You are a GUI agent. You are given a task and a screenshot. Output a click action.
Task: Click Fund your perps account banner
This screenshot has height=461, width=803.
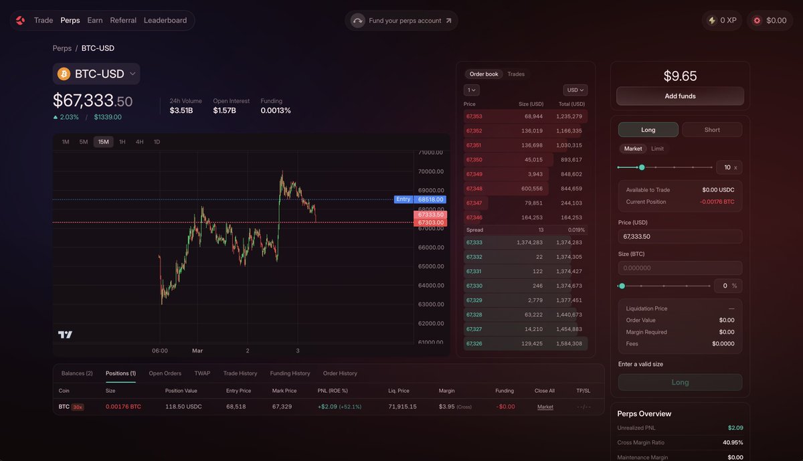pos(401,21)
